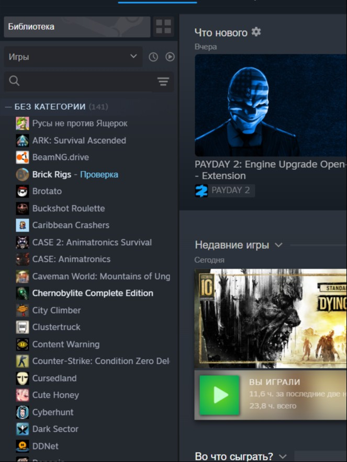Select Counter-Strike: Condition Zero entry
This screenshot has width=347, height=462.
101,361
